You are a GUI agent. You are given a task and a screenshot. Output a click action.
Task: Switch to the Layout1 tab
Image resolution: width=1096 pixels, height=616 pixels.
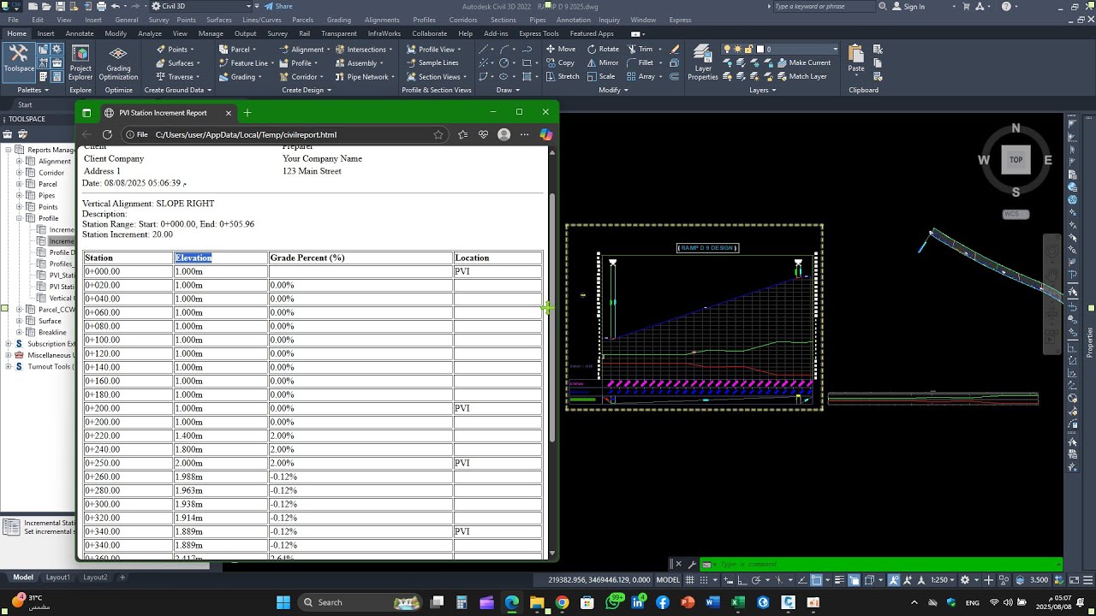(58, 577)
